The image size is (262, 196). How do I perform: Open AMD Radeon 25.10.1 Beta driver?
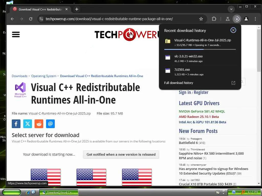coord(199,117)
